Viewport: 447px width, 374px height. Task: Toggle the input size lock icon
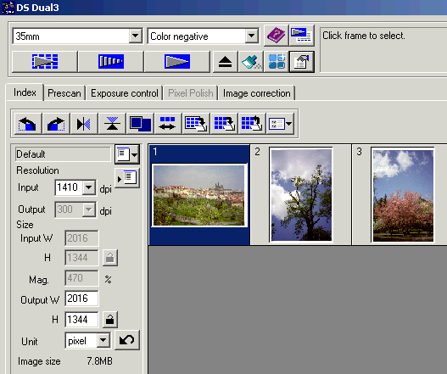110,258
